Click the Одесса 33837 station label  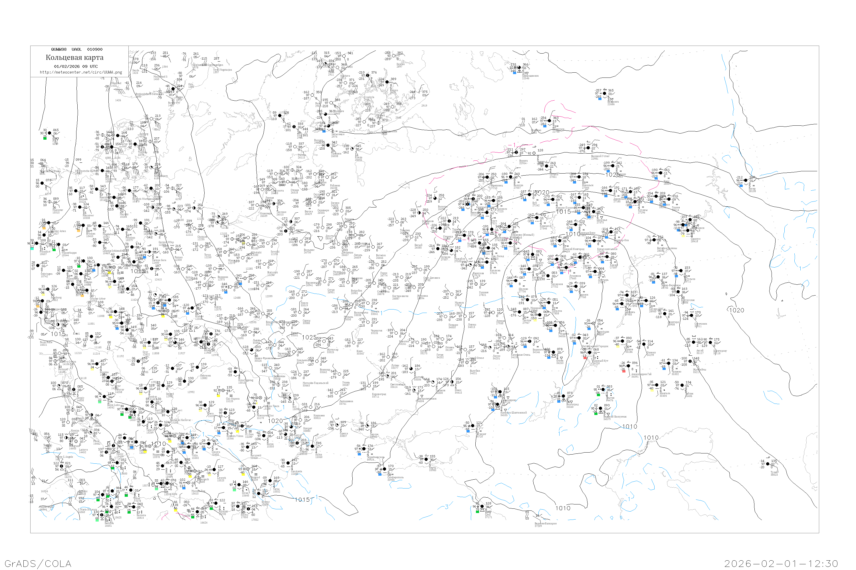pos(343,434)
